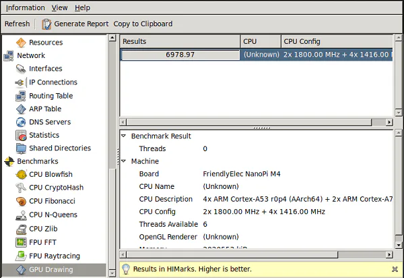The height and width of the screenshot is (278, 404).
Task: Click the Interfaces cable icon
Action: tap(21, 69)
